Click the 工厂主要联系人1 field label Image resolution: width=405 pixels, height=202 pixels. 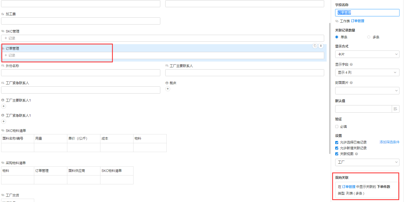pos(18,100)
